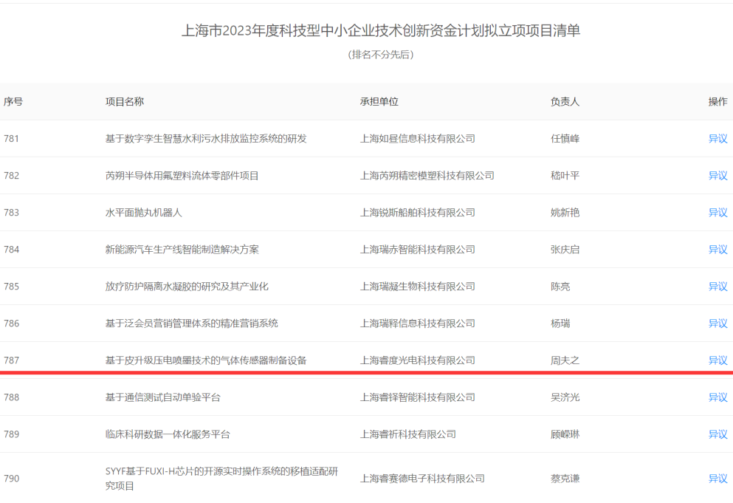Click serial number 788

point(11,397)
